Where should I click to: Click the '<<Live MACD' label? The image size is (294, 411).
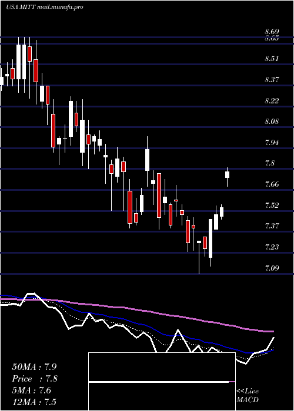coord(248,396)
